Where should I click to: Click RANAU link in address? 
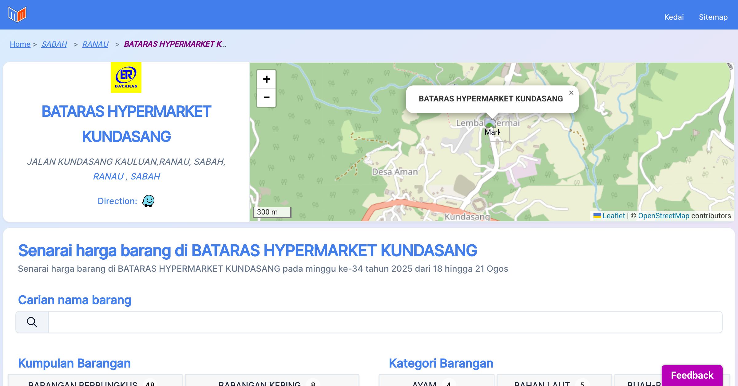pyautogui.click(x=108, y=176)
